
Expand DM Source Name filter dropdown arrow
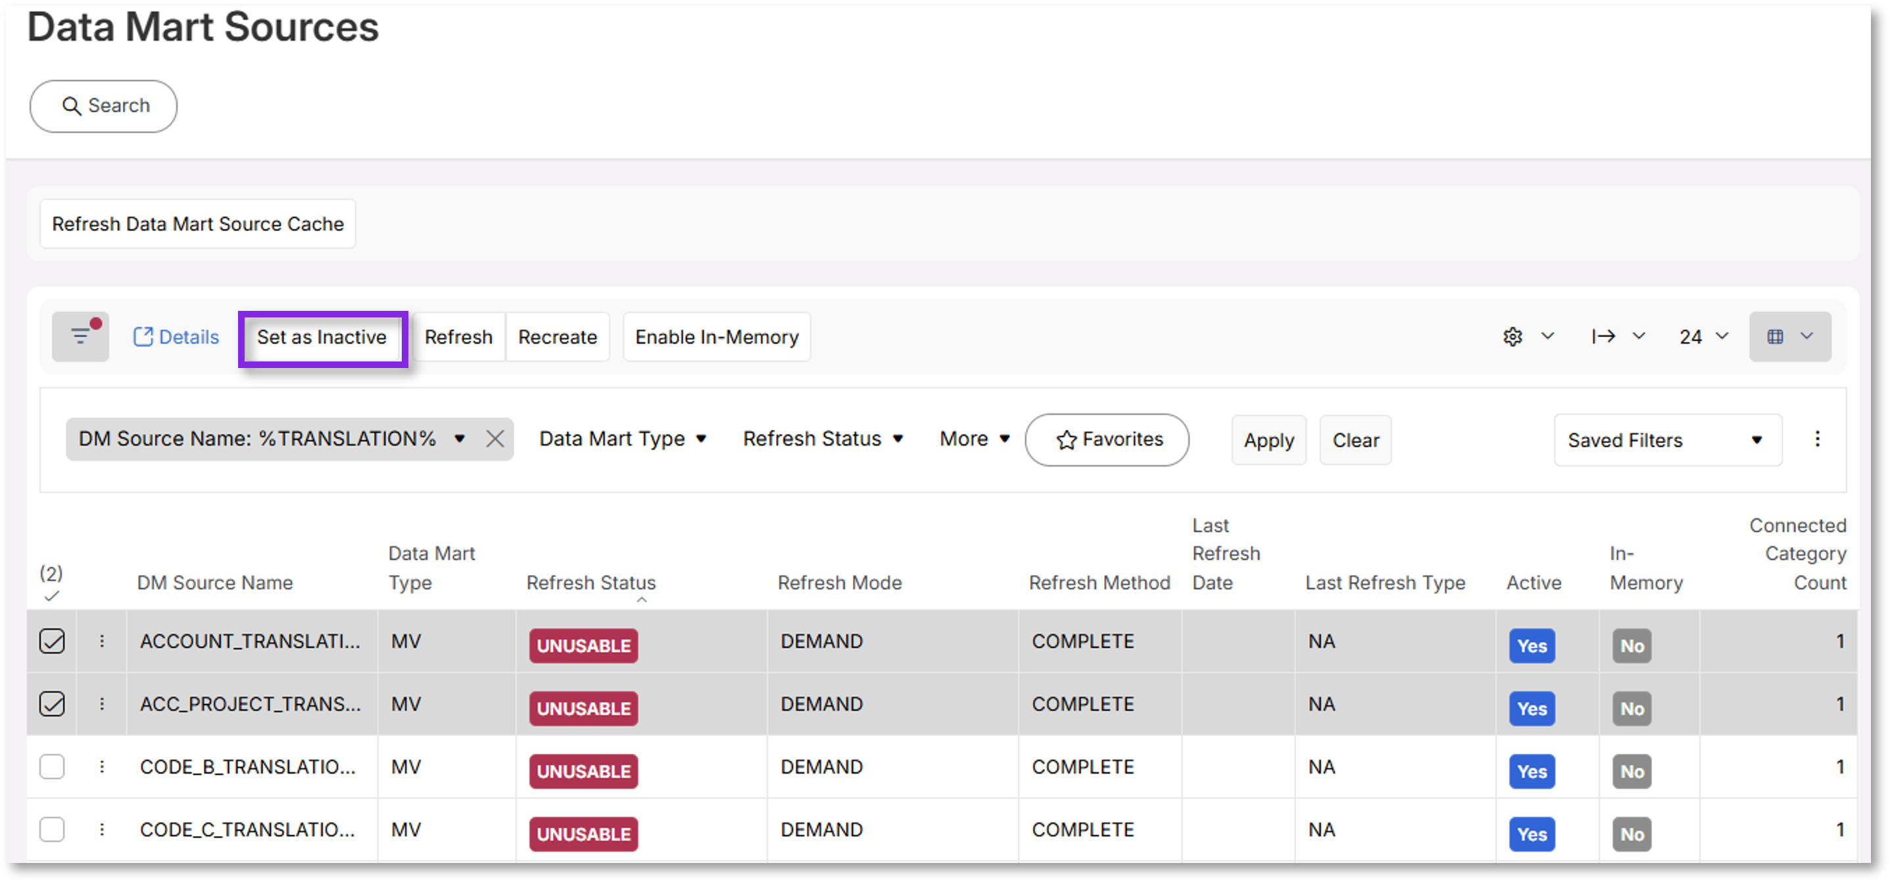(x=459, y=439)
